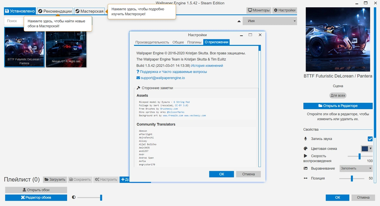380x206 pixels.
Task: Toggle sort direction arrow next to Имя
Action: tap(239, 21)
